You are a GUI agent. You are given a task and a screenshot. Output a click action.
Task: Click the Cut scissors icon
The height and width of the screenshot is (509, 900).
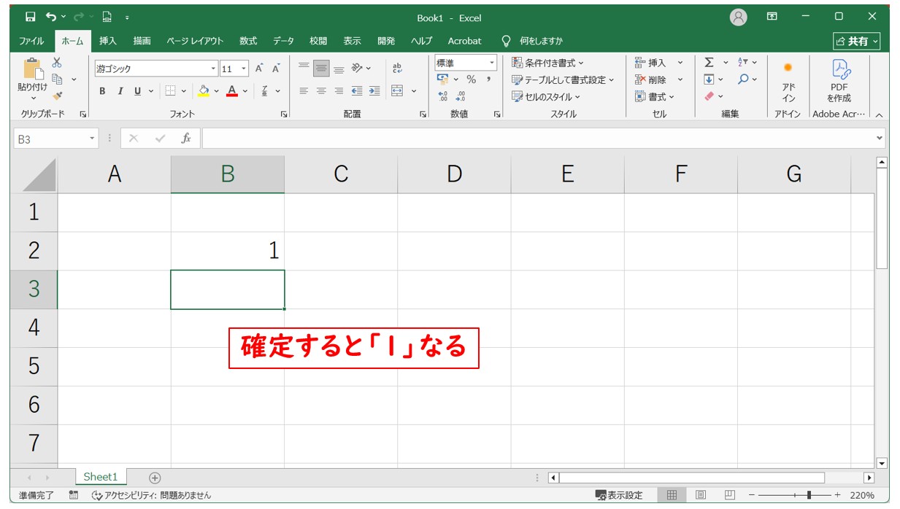coord(57,63)
